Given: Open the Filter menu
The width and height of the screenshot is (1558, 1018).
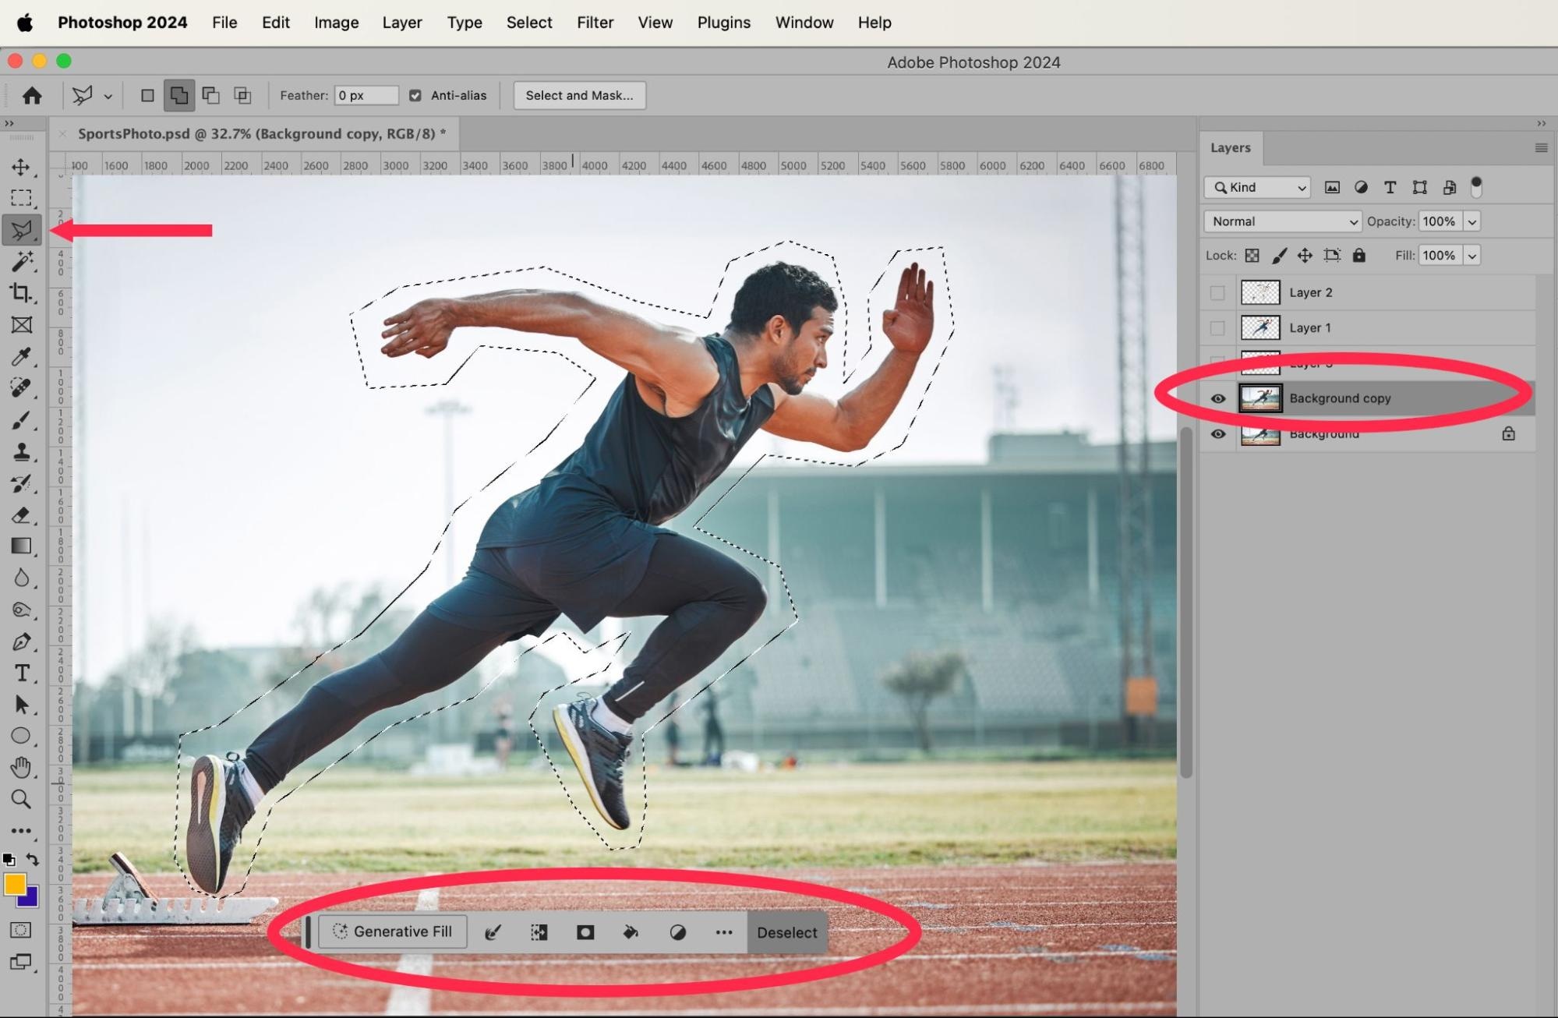Looking at the screenshot, I should [x=595, y=23].
